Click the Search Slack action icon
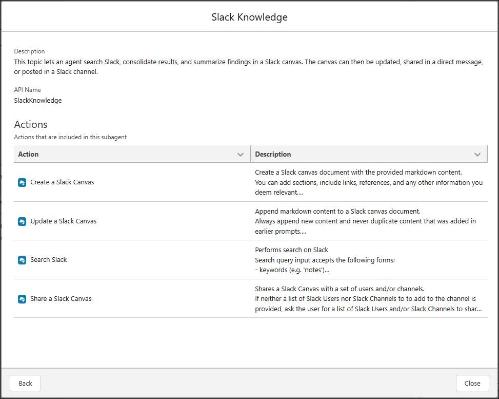Viewport: 499px width, 399px height. [x=22, y=260]
